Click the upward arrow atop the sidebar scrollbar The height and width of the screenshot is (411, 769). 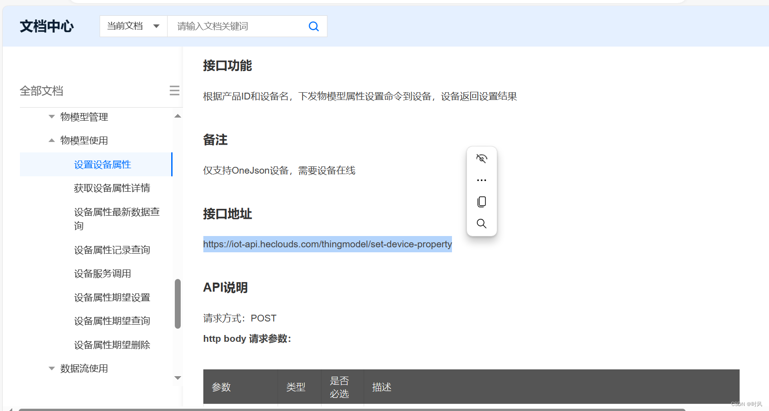point(178,116)
